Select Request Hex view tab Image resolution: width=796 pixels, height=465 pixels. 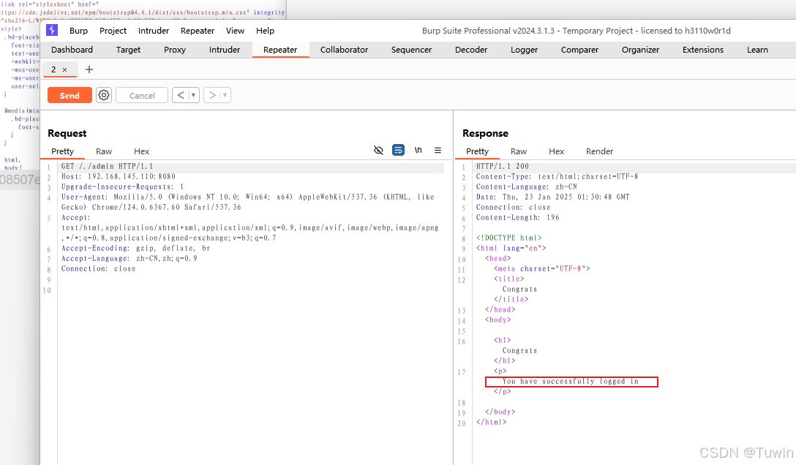(x=141, y=151)
